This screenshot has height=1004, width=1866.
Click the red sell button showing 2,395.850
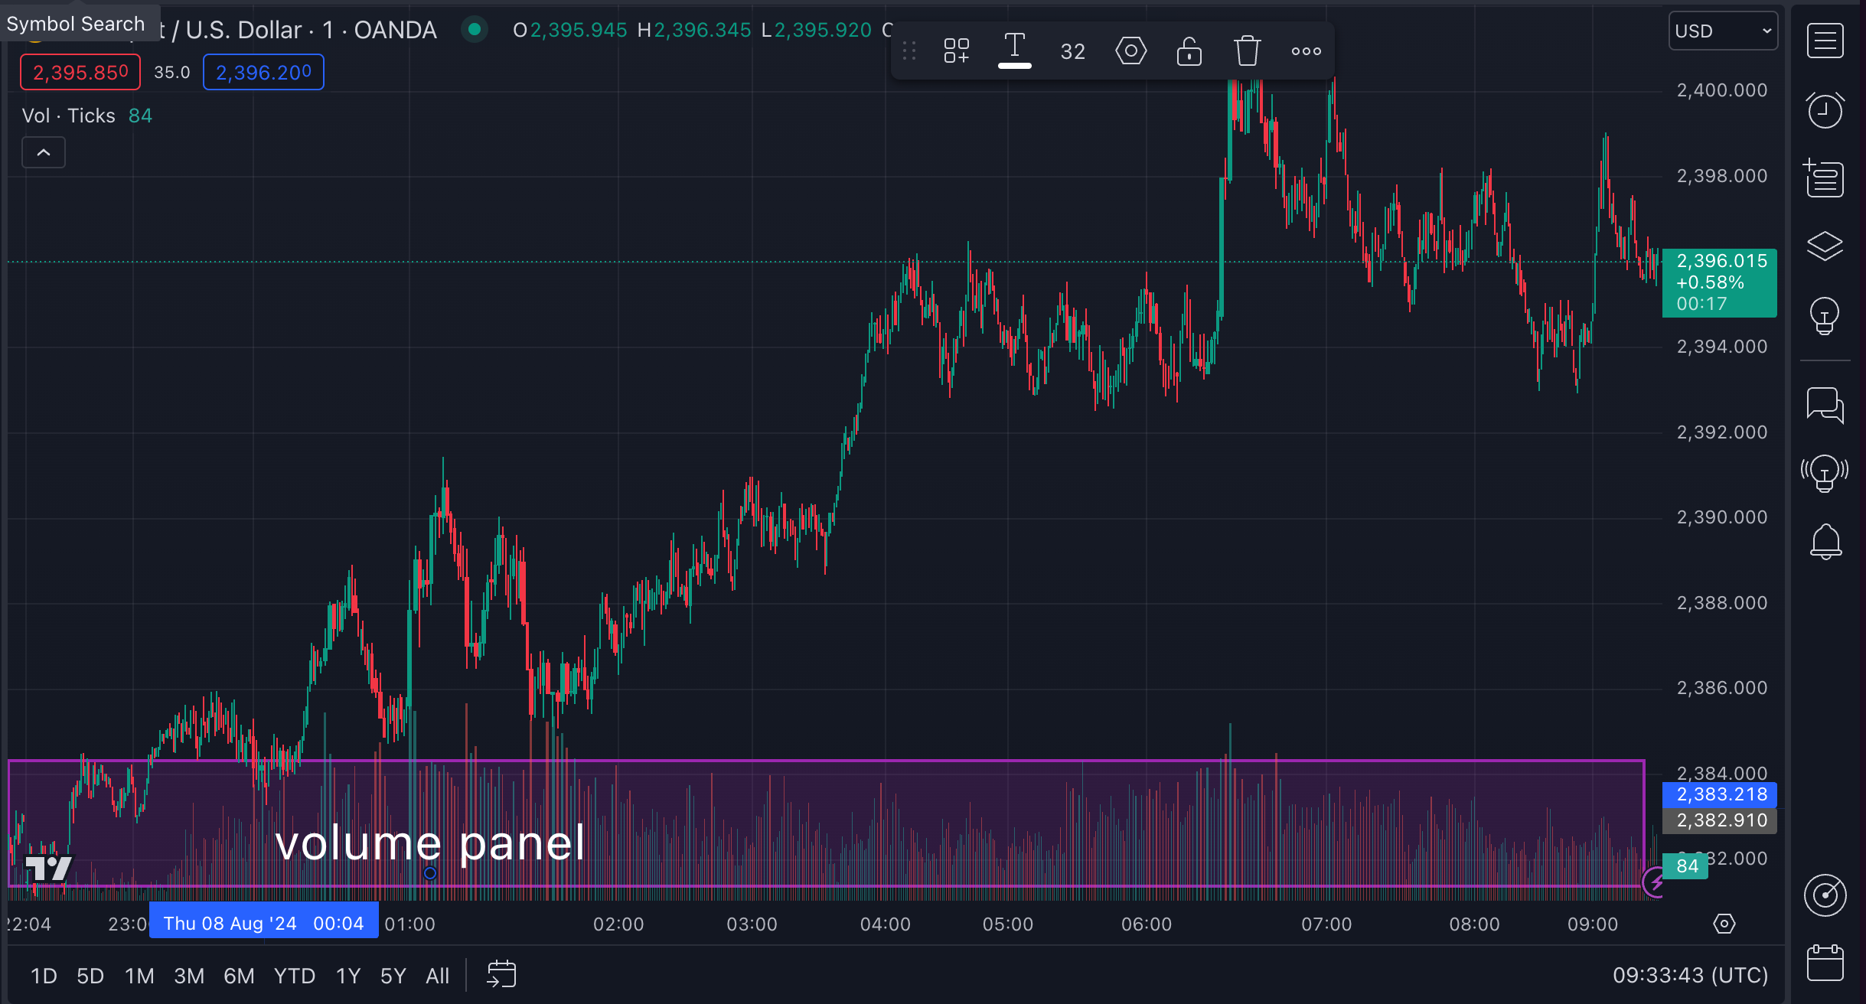pos(79,72)
